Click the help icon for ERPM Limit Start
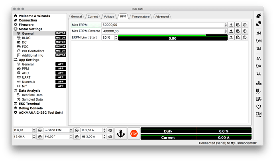The width and height of the screenshot is (275, 162). [x=245, y=38]
